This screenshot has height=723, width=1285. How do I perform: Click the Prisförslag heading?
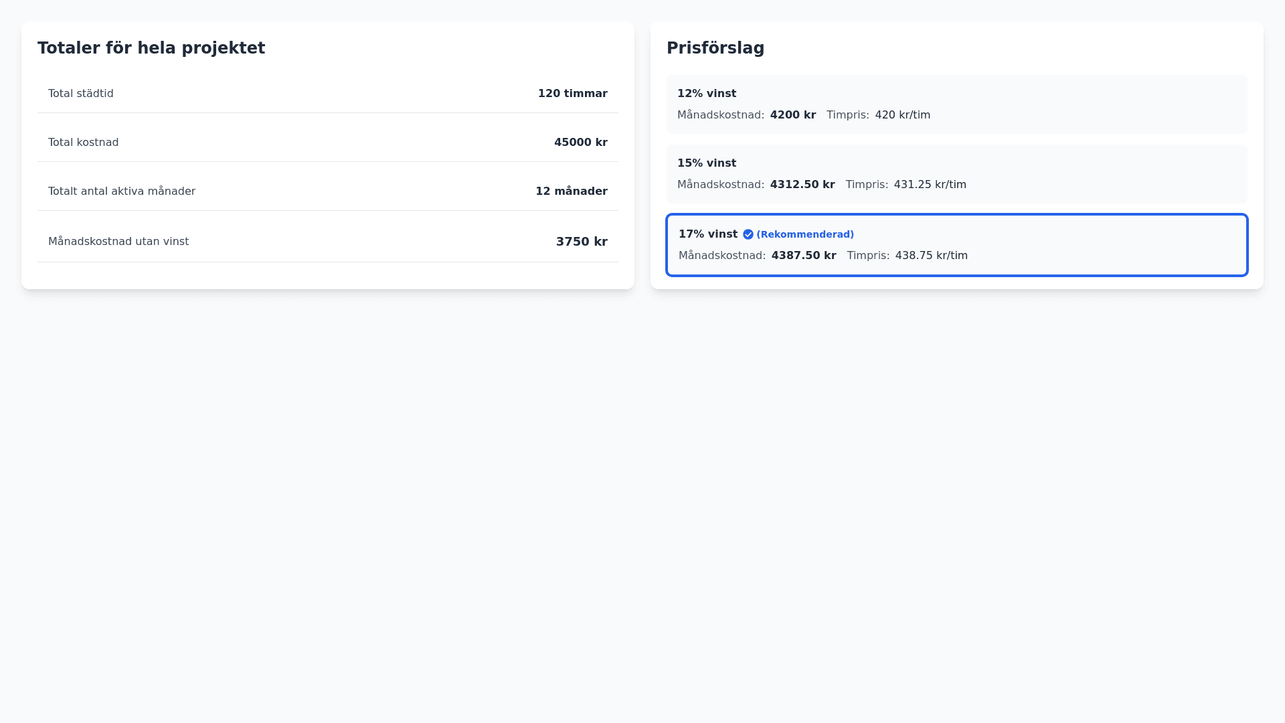[715, 48]
